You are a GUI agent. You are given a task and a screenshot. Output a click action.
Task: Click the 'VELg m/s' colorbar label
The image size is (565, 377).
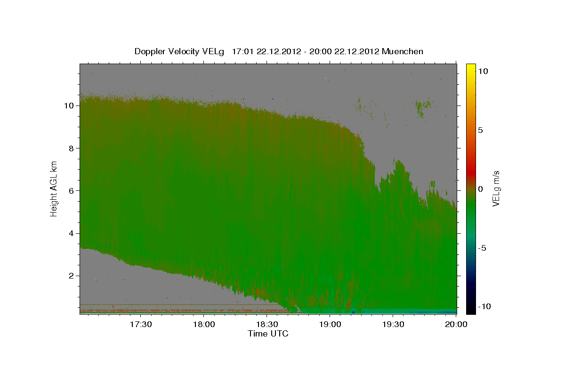[x=496, y=188]
